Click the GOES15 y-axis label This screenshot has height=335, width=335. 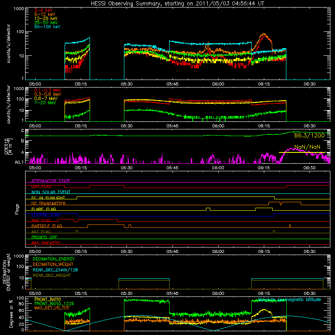(x=8, y=146)
